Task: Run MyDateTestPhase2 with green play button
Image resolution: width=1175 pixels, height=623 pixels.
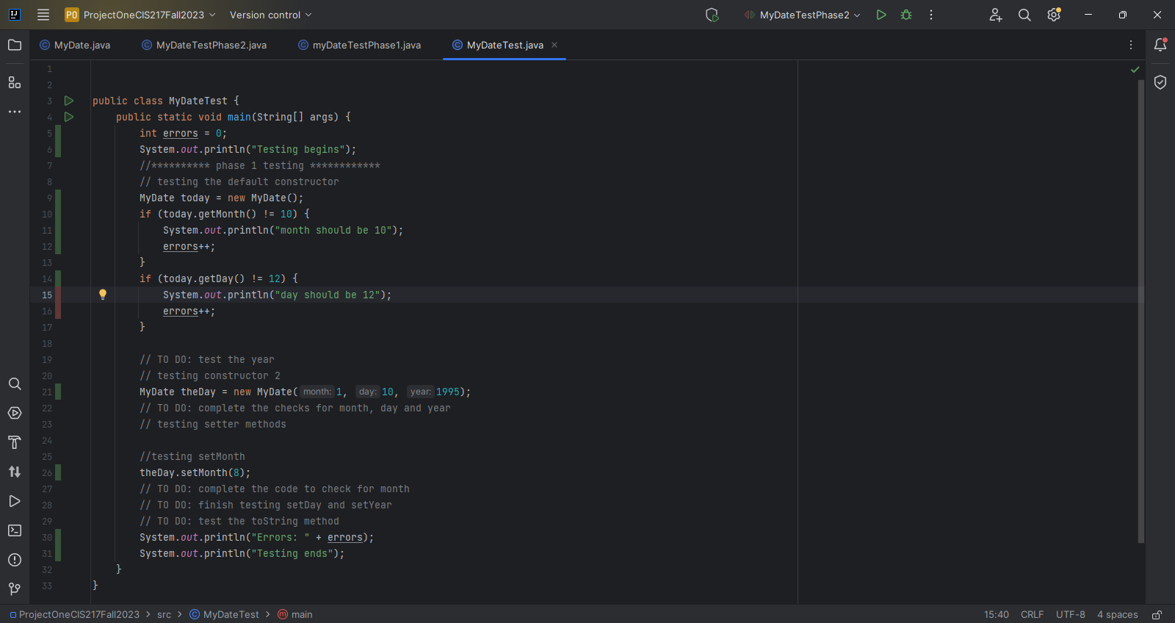Action: [x=881, y=15]
